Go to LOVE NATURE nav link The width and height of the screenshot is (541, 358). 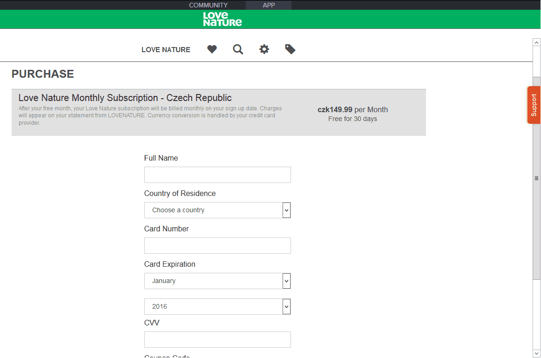(x=166, y=50)
